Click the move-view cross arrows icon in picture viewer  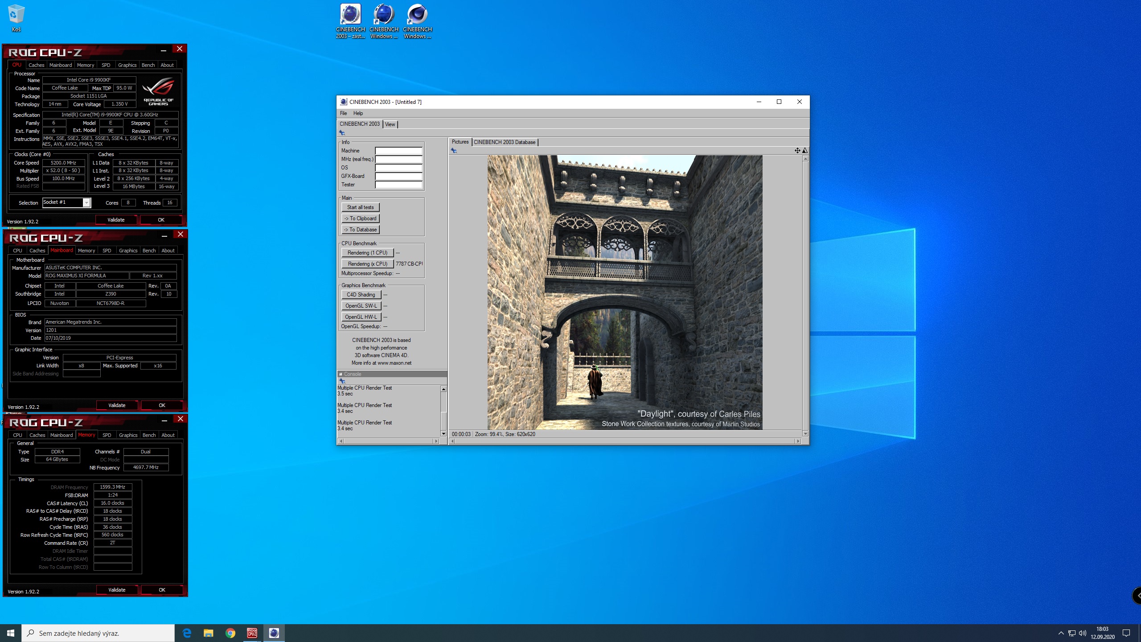(x=797, y=151)
